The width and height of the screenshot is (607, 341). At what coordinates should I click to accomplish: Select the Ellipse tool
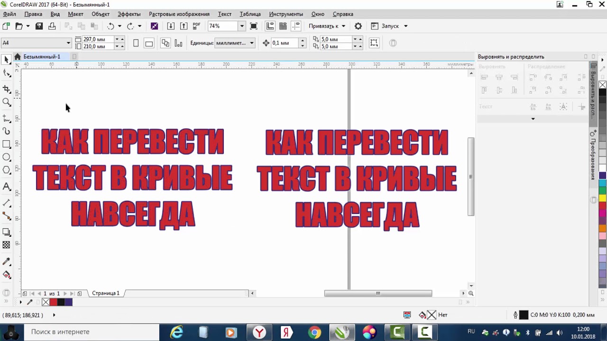coord(7,157)
